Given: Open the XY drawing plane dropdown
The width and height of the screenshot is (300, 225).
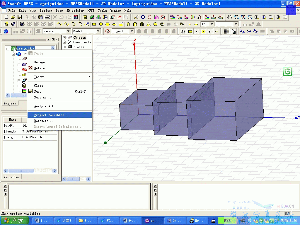Looking at the screenshot, I should click(x=212, y=24).
